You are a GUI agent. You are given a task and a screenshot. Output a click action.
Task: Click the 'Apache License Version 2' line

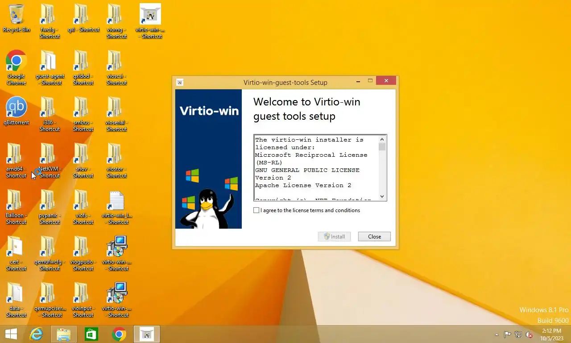(303, 185)
